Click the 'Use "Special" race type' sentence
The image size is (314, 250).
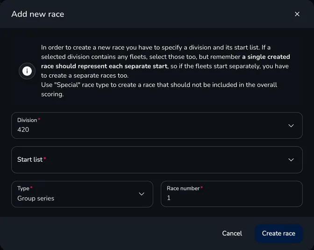[159, 89]
